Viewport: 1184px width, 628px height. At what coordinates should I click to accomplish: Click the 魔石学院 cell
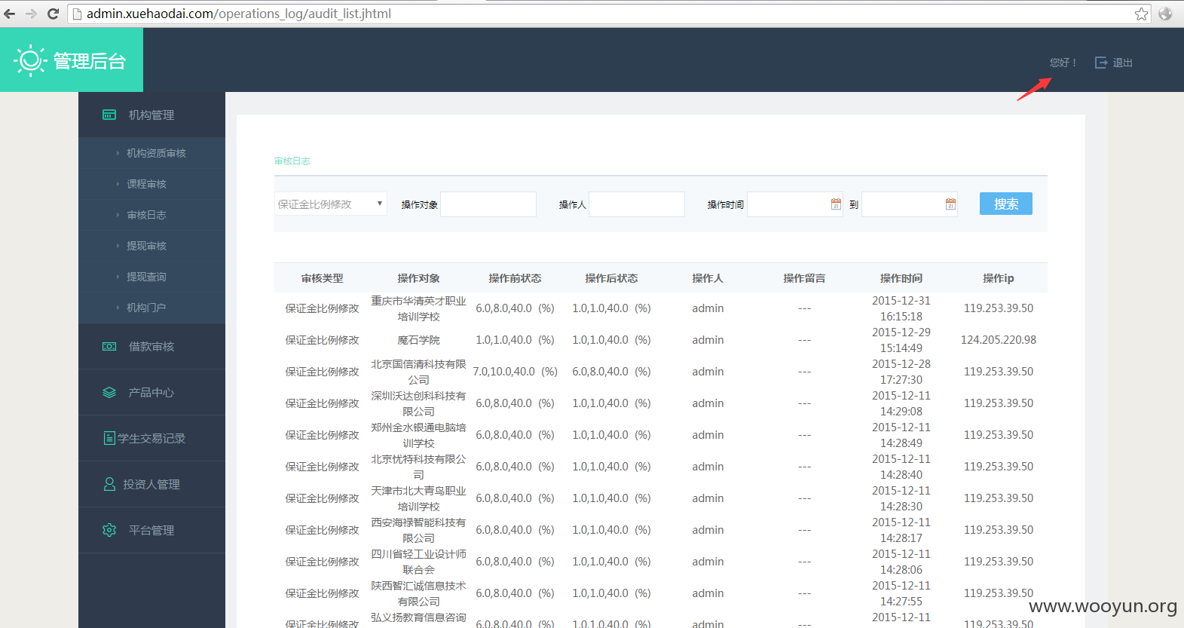(419, 340)
